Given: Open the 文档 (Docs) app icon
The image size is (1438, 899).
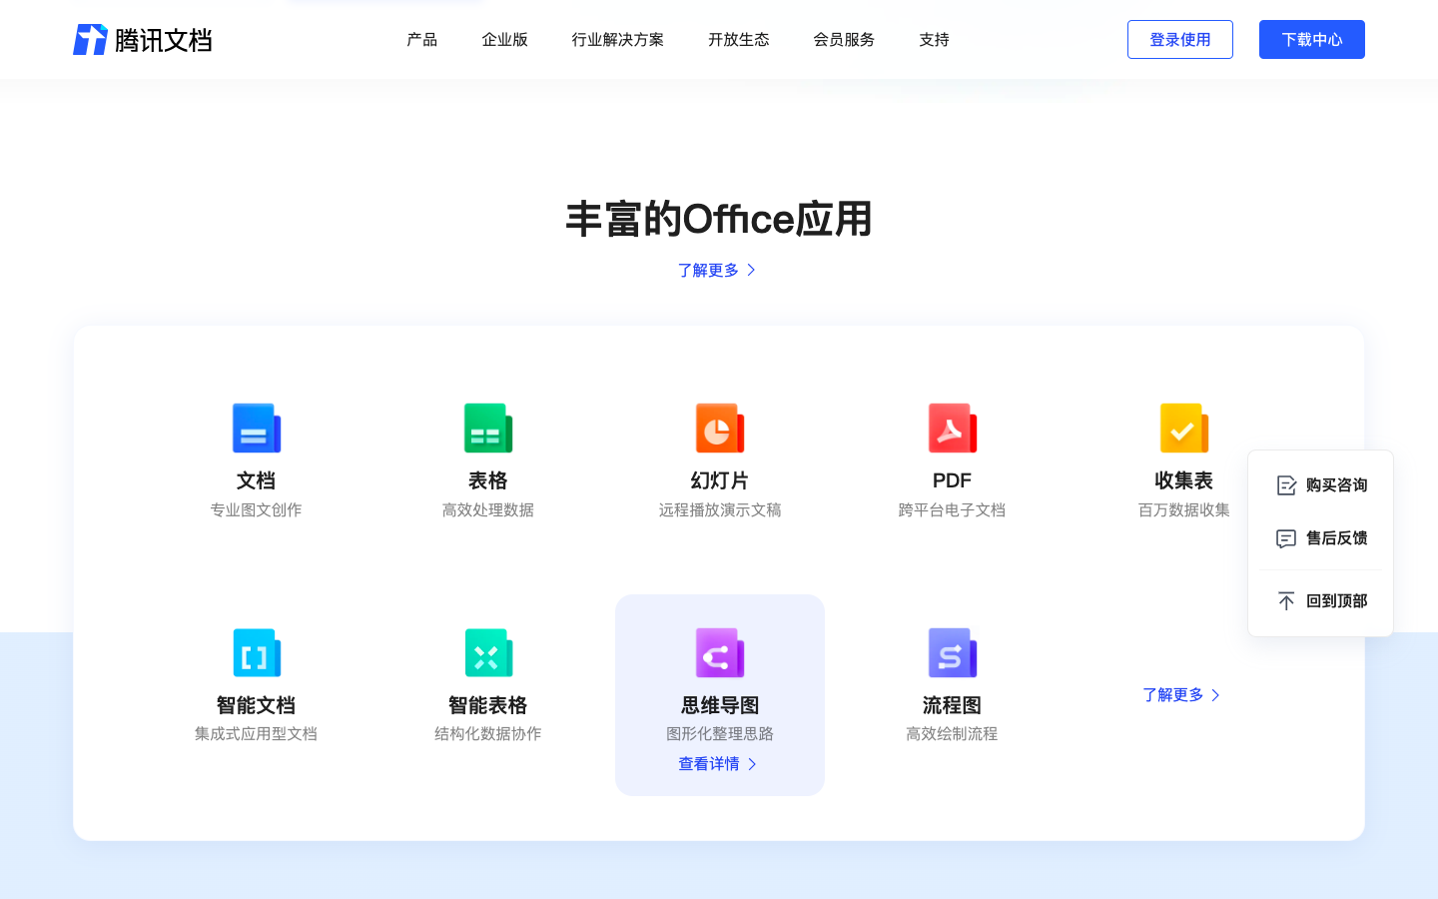Looking at the screenshot, I should pyautogui.click(x=257, y=428).
